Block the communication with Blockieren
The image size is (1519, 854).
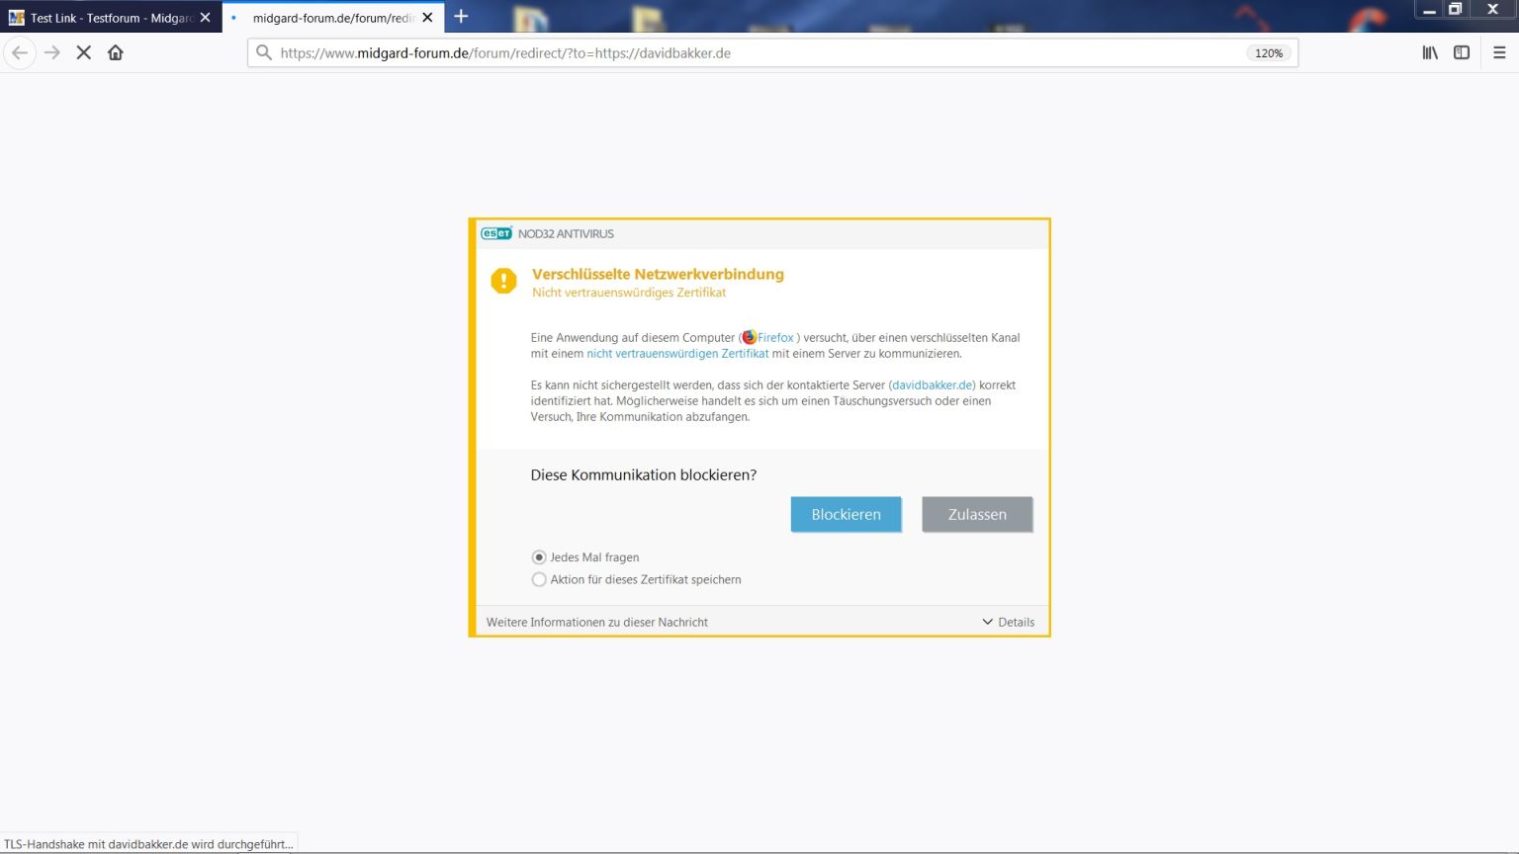point(846,514)
